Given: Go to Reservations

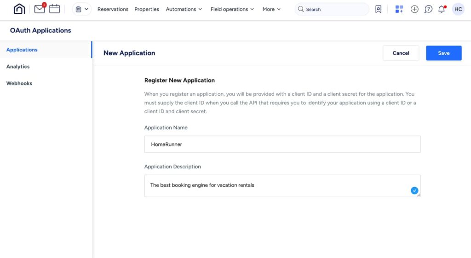Looking at the screenshot, I should 113,9.
